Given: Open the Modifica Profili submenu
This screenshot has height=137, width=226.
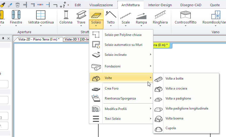Looking at the screenshot, I should [x=121, y=109].
